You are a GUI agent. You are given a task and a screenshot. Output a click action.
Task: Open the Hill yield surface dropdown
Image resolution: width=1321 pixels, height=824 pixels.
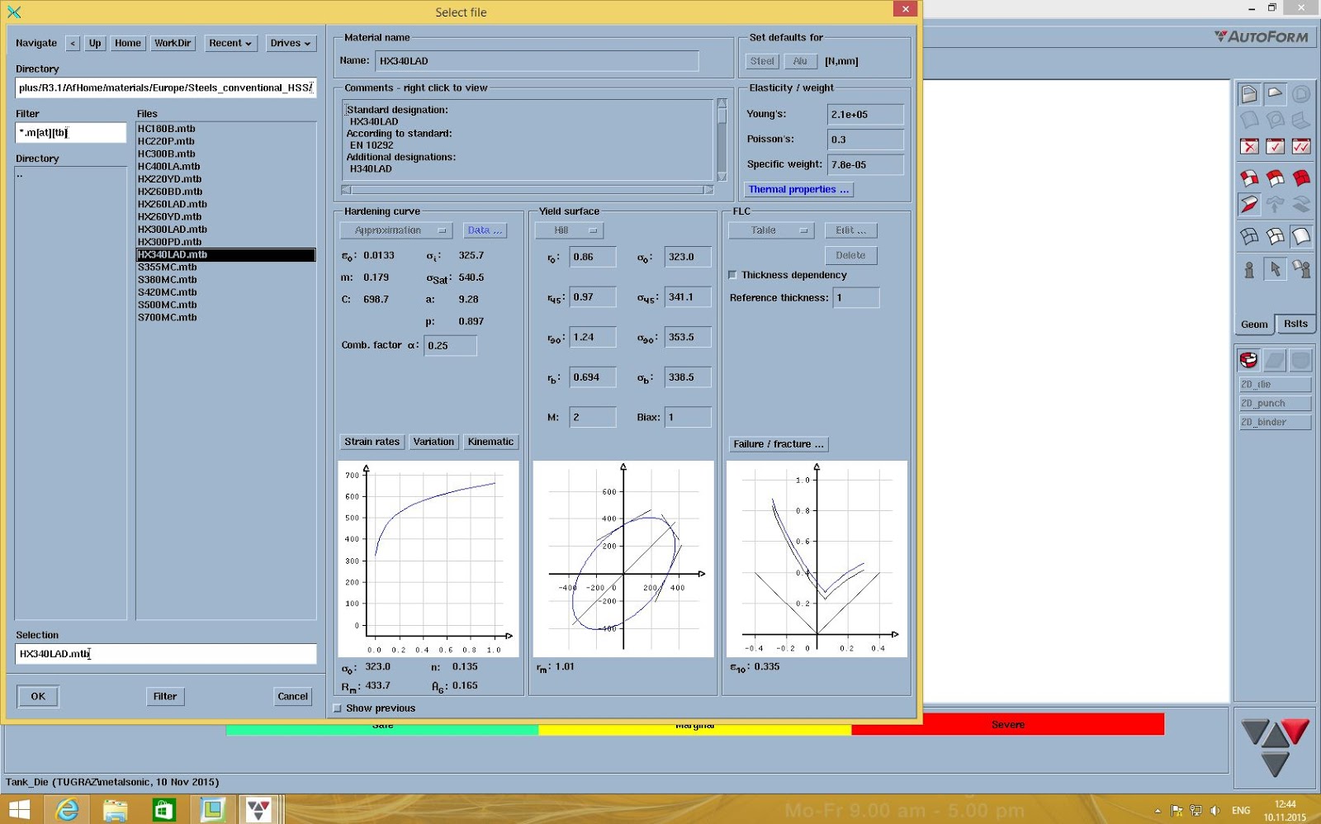pos(569,230)
